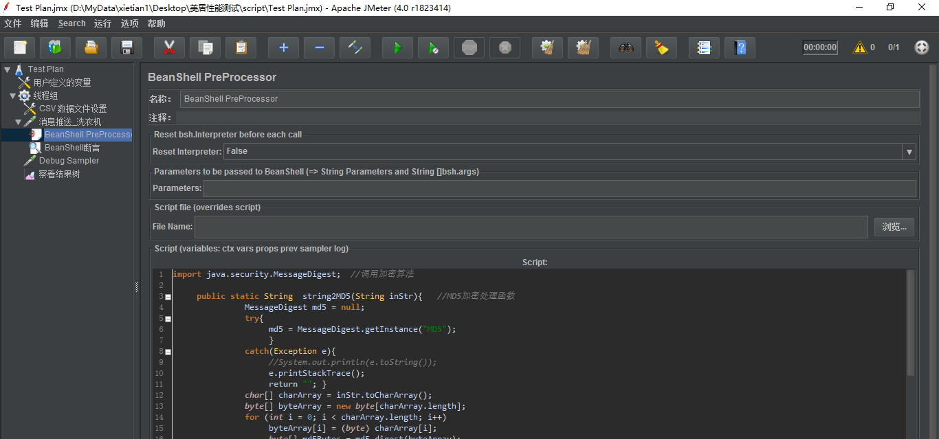939x439 pixels.
Task: Select Debug Sampler in the tree
Action: (x=69, y=161)
